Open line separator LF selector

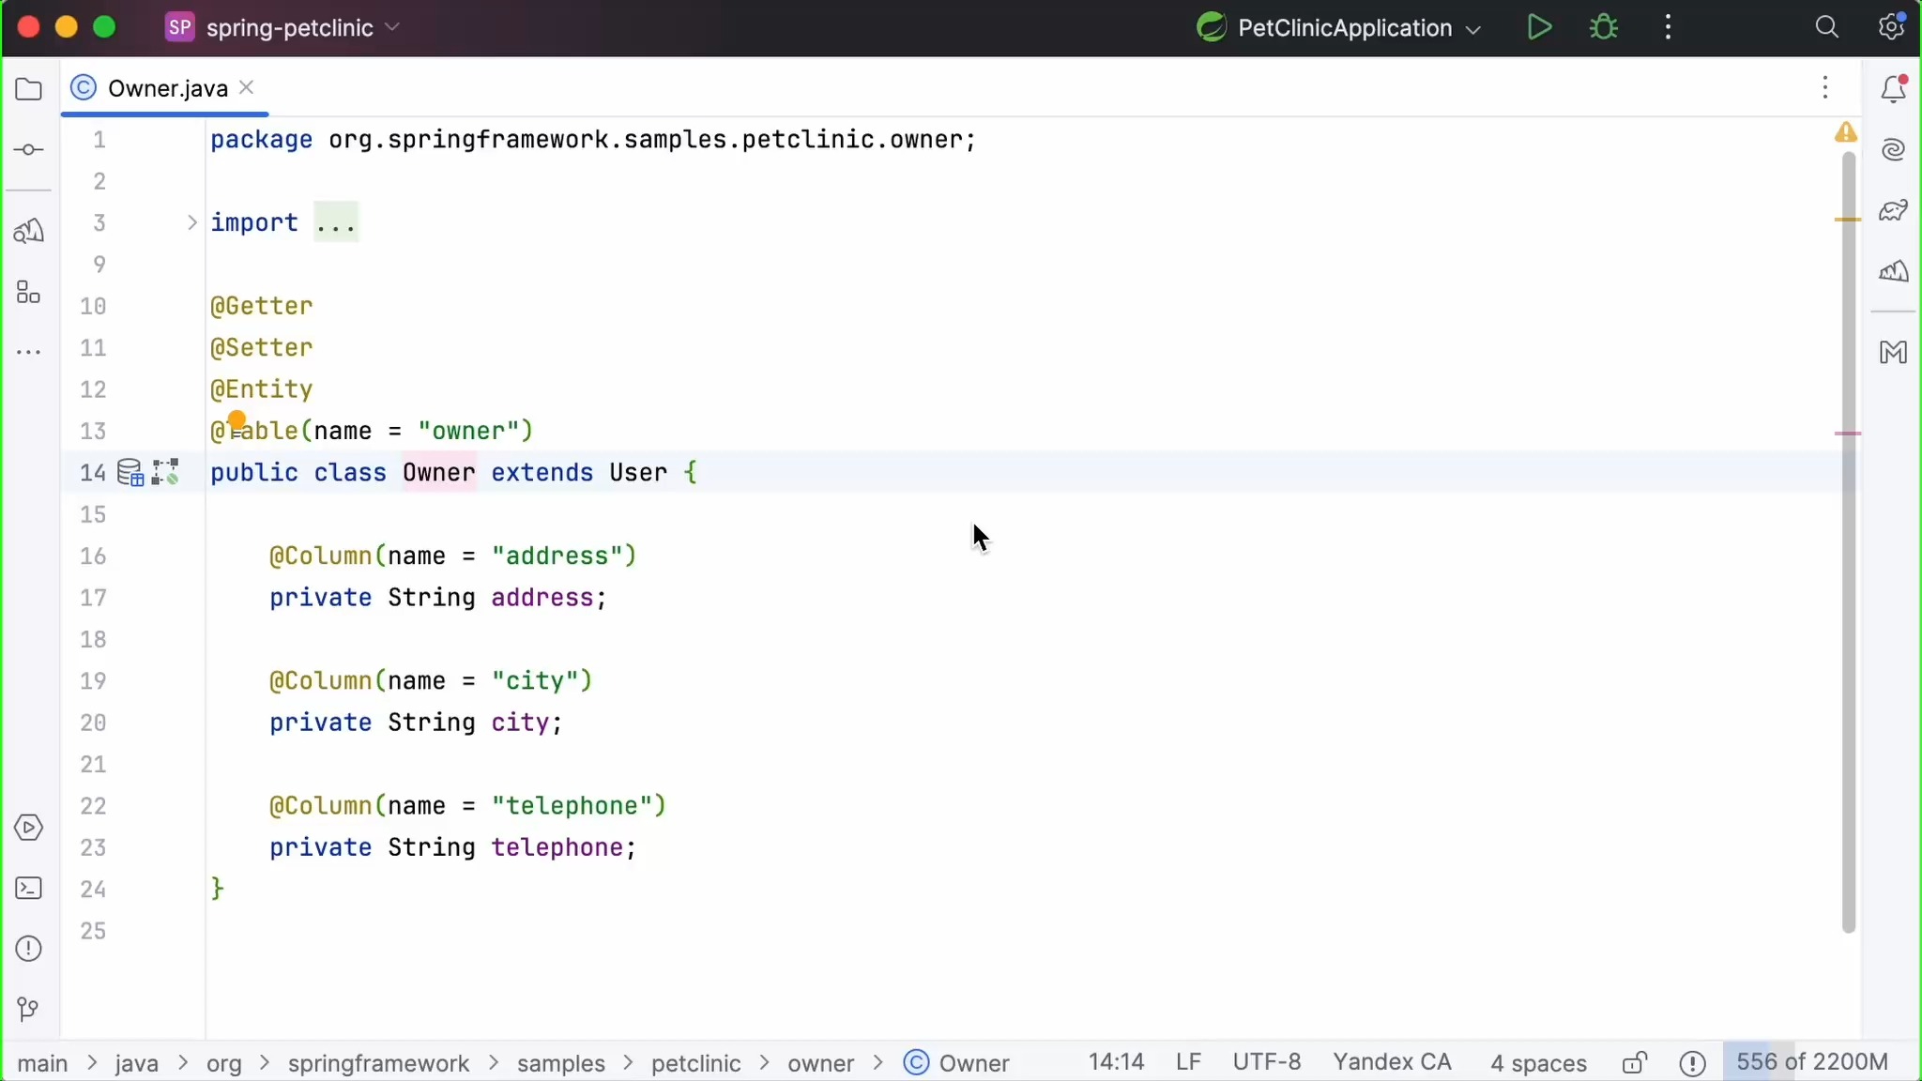(1188, 1062)
